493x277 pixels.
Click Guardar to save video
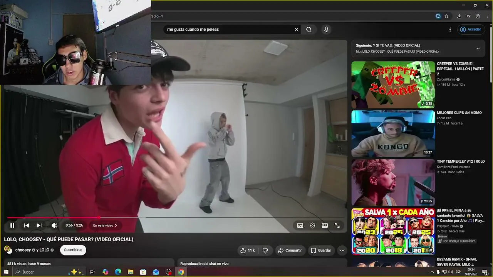(321, 250)
